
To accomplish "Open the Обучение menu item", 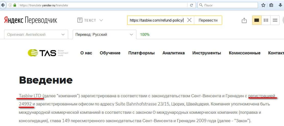I will click(x=110, y=53).
